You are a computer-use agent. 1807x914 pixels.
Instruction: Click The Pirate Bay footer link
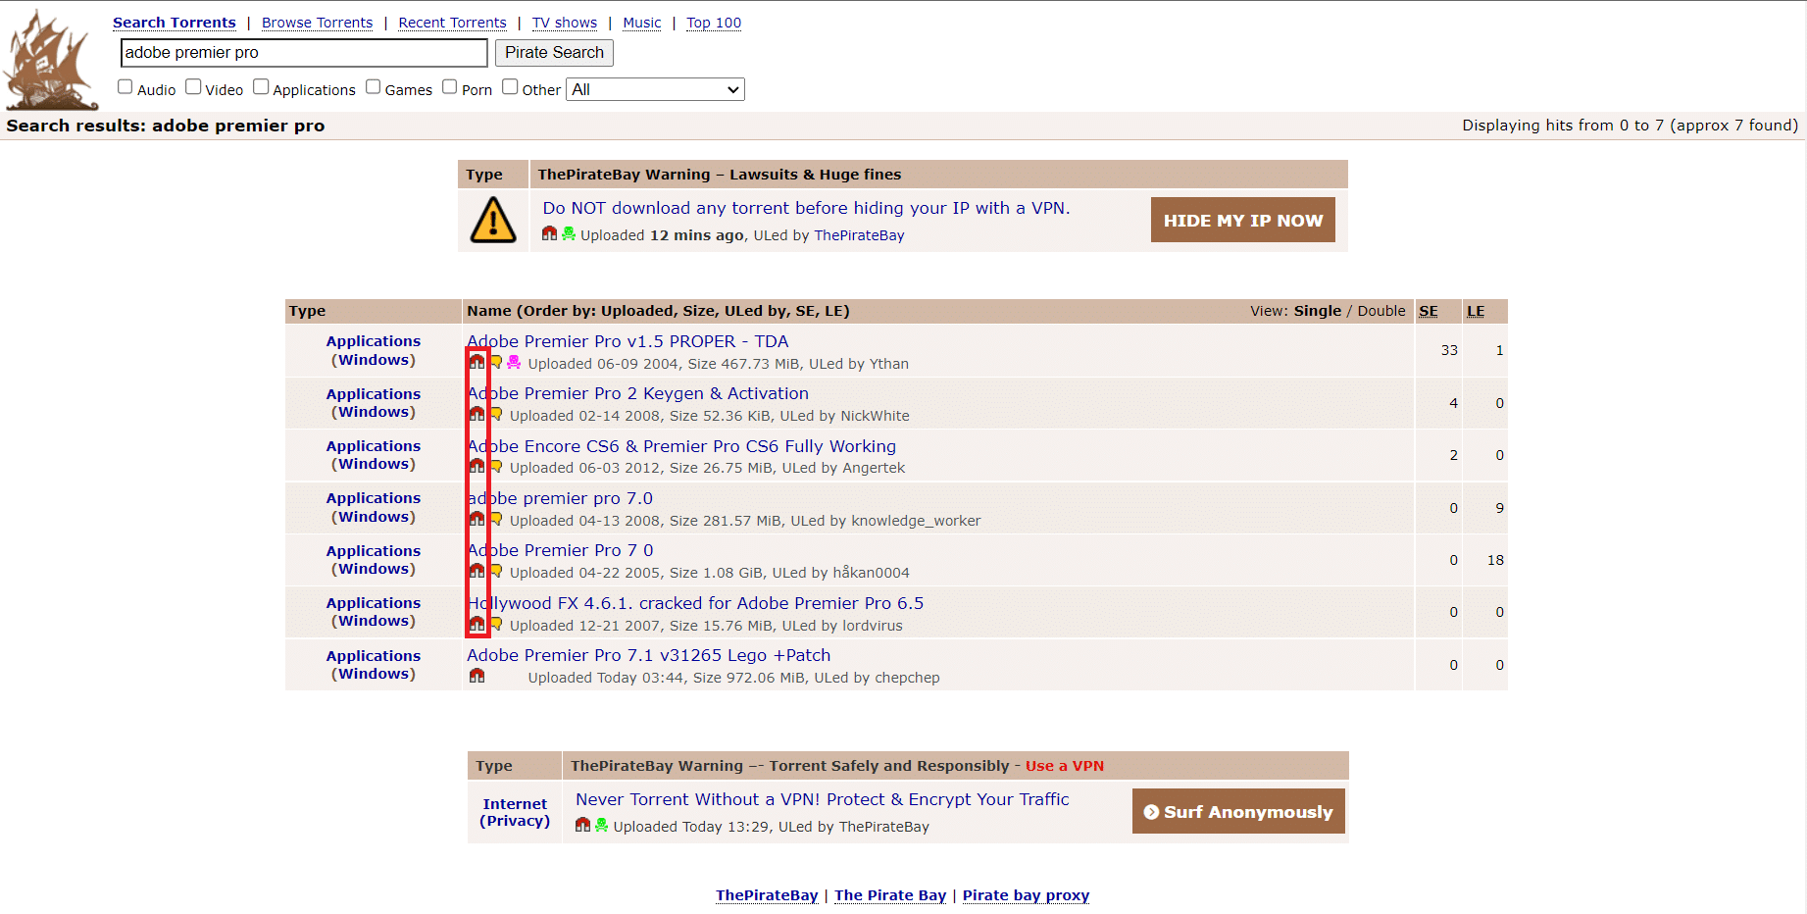click(890, 895)
